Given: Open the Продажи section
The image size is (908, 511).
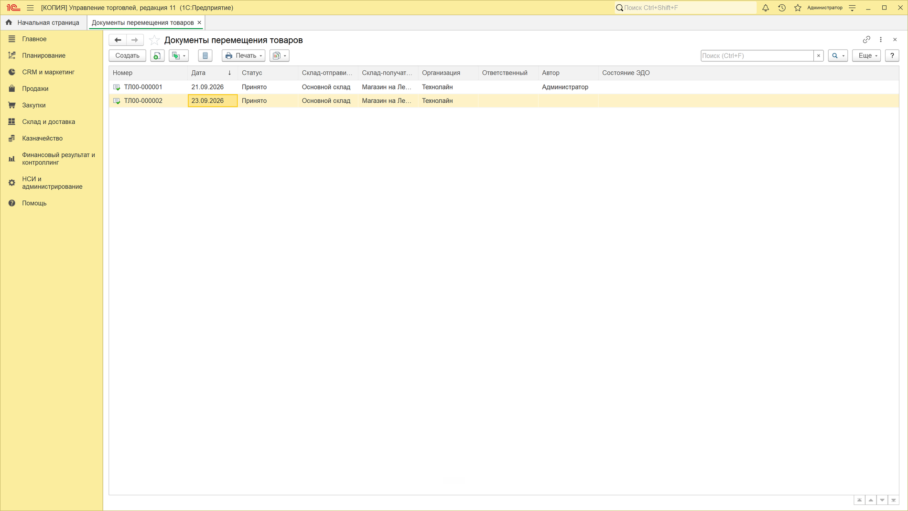Looking at the screenshot, I should pyautogui.click(x=35, y=89).
